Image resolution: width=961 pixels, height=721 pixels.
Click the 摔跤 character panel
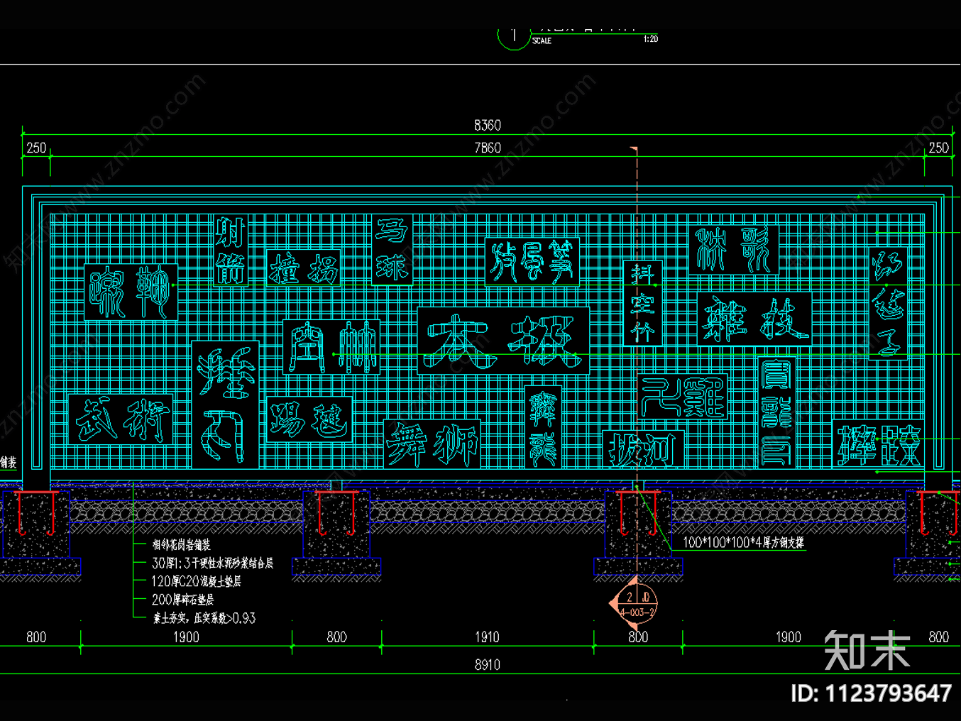coord(879,444)
